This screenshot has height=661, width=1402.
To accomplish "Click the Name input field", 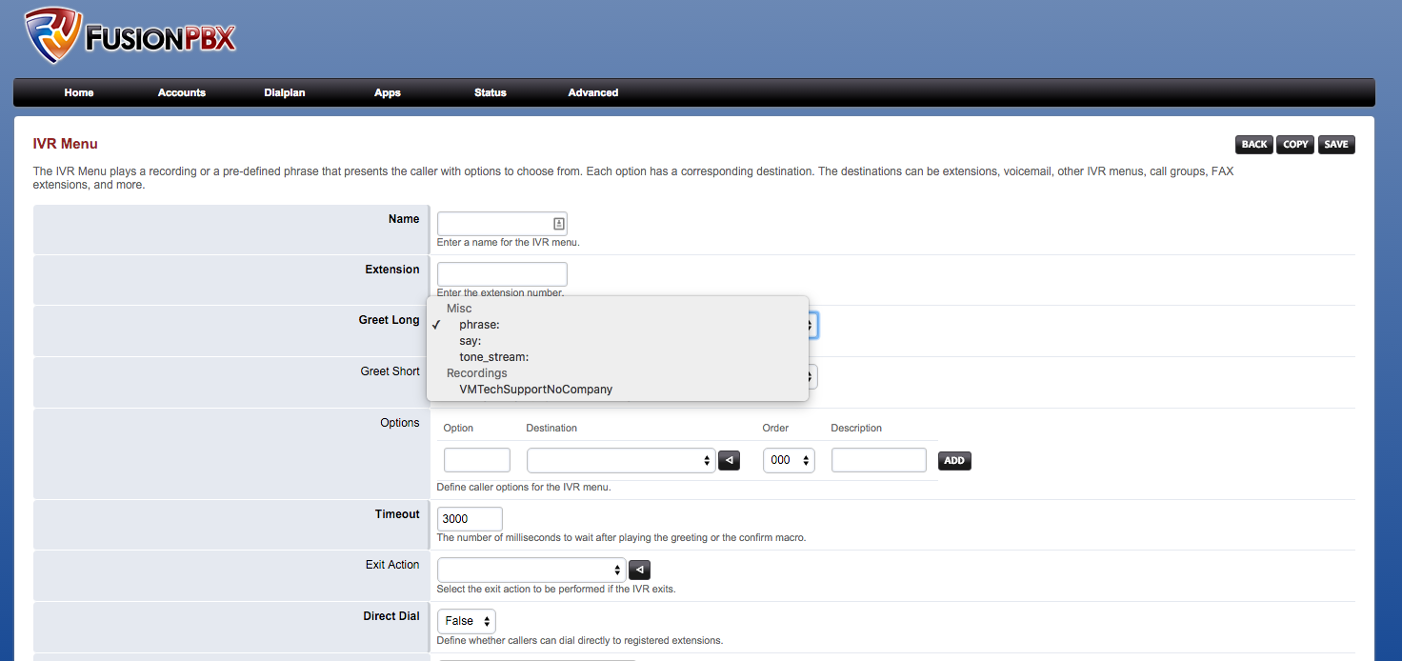I will tap(502, 224).
